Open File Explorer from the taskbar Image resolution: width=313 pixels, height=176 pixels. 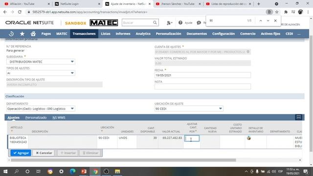pyautogui.click(x=117, y=172)
